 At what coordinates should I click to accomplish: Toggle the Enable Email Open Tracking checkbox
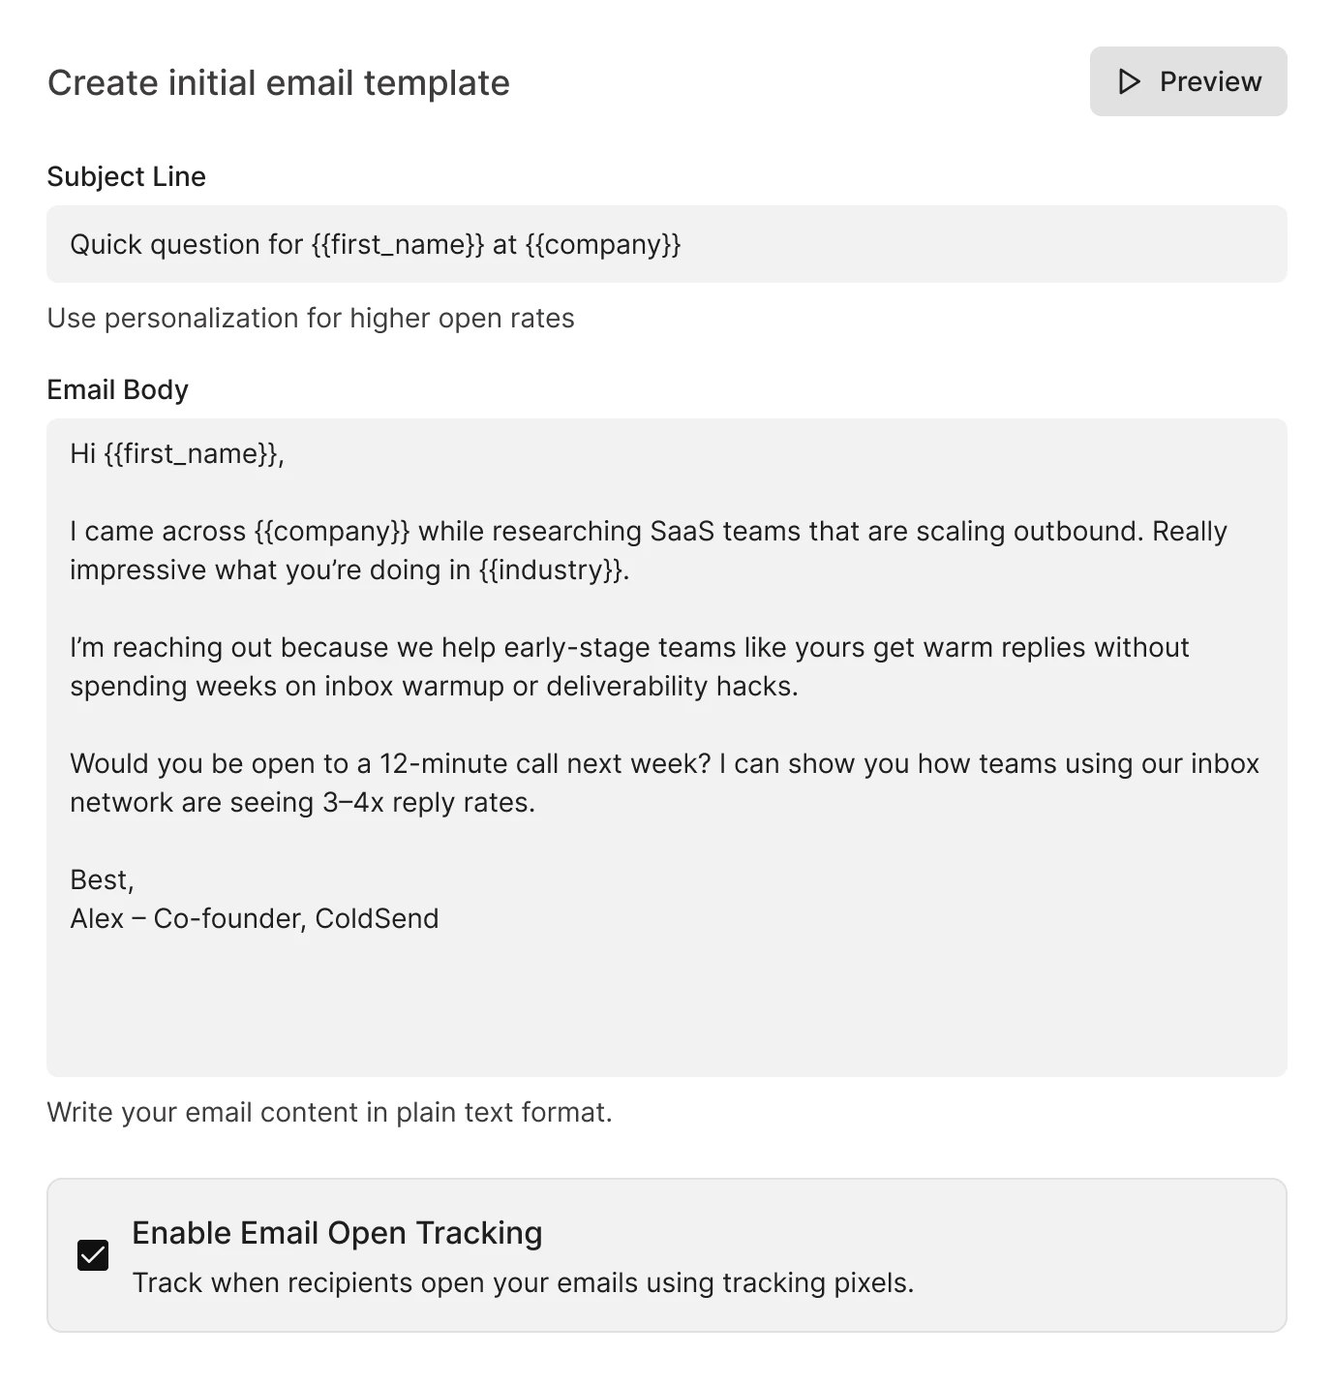coord(93,1255)
